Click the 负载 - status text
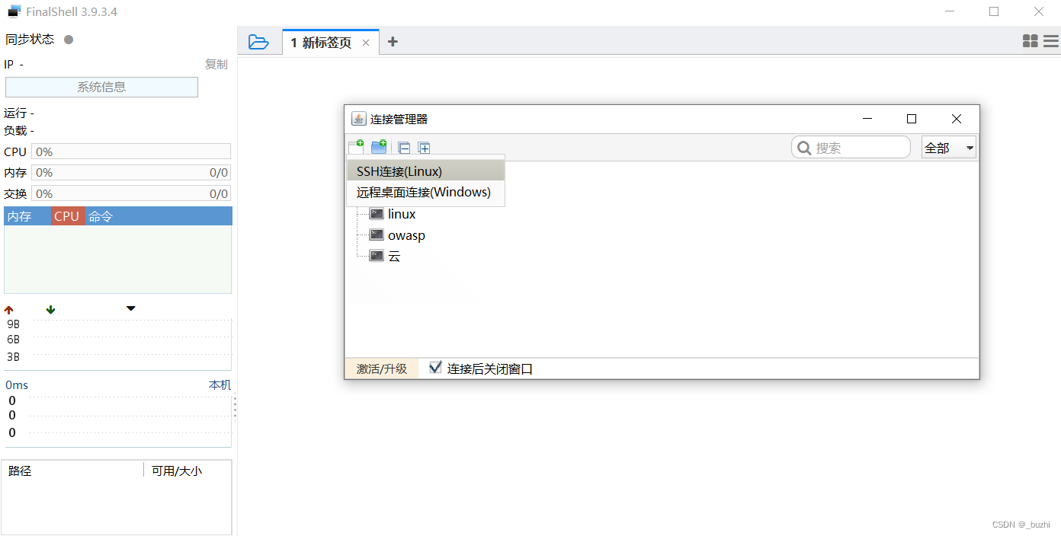This screenshot has height=536, width=1061. 19,130
